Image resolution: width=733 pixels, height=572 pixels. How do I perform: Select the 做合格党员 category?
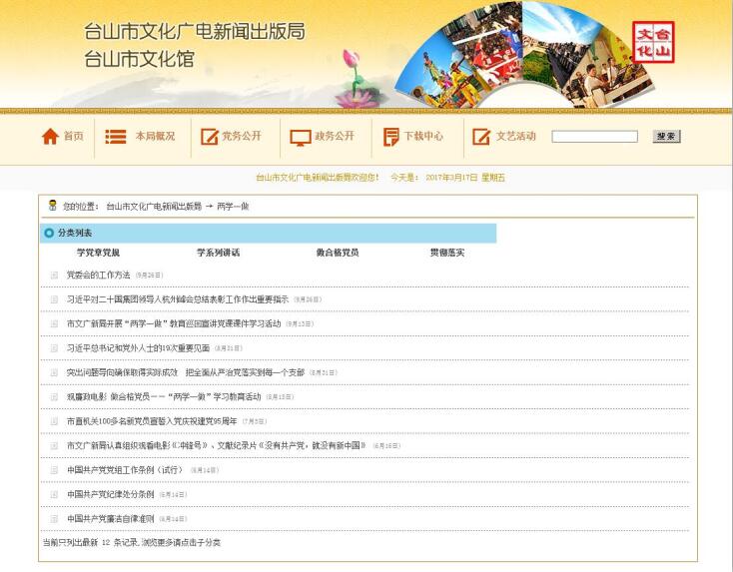(338, 253)
